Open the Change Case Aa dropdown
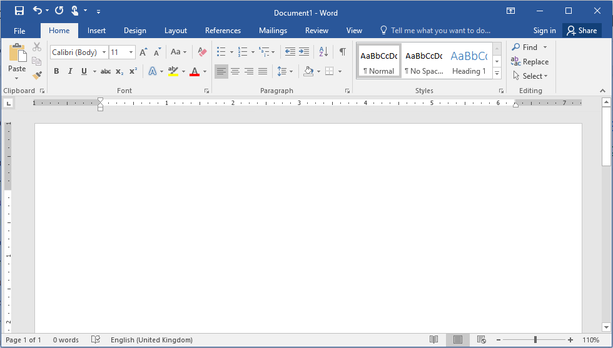 (x=178, y=52)
